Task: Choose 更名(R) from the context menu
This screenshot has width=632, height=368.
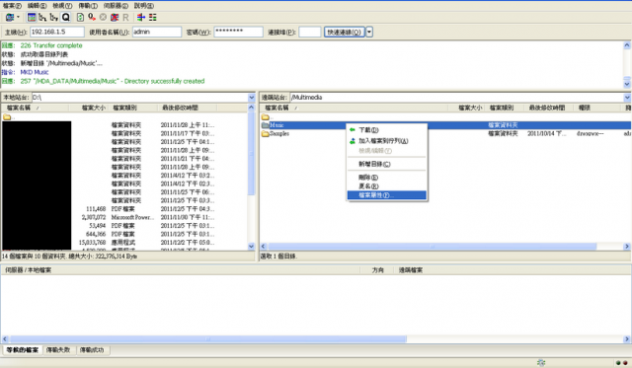Action: tap(386, 186)
